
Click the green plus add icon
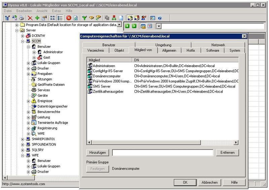coord(37,18)
